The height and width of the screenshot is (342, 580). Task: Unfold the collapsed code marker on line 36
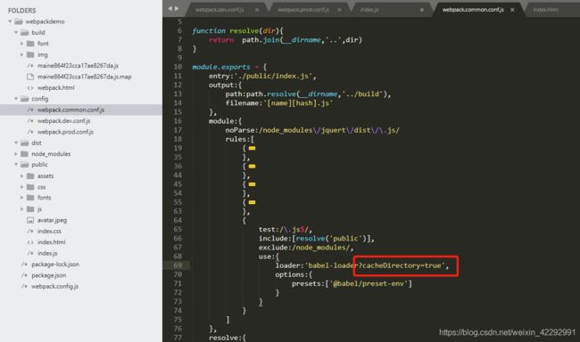252,167
